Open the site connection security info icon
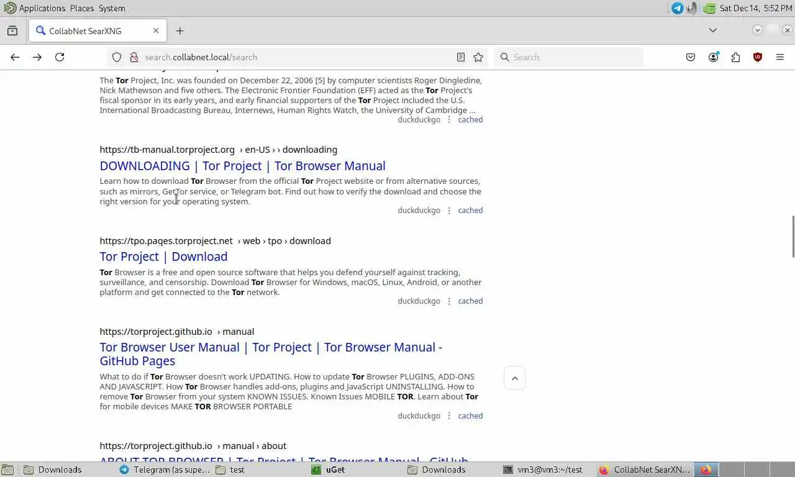 click(134, 57)
